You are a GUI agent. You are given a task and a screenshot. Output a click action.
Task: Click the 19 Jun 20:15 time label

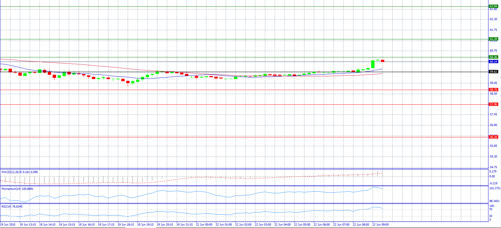tap(165, 225)
